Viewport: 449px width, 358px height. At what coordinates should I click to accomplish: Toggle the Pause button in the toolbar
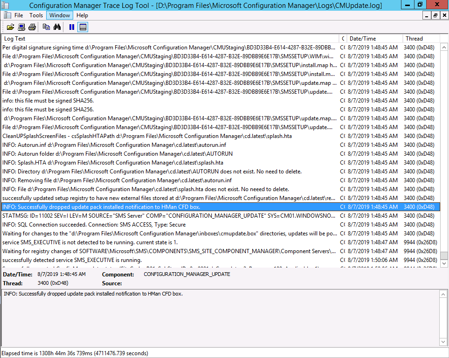point(72,27)
